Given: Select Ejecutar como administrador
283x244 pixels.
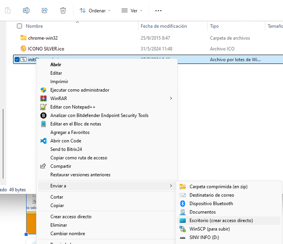Looking at the screenshot, I should [x=80, y=90].
